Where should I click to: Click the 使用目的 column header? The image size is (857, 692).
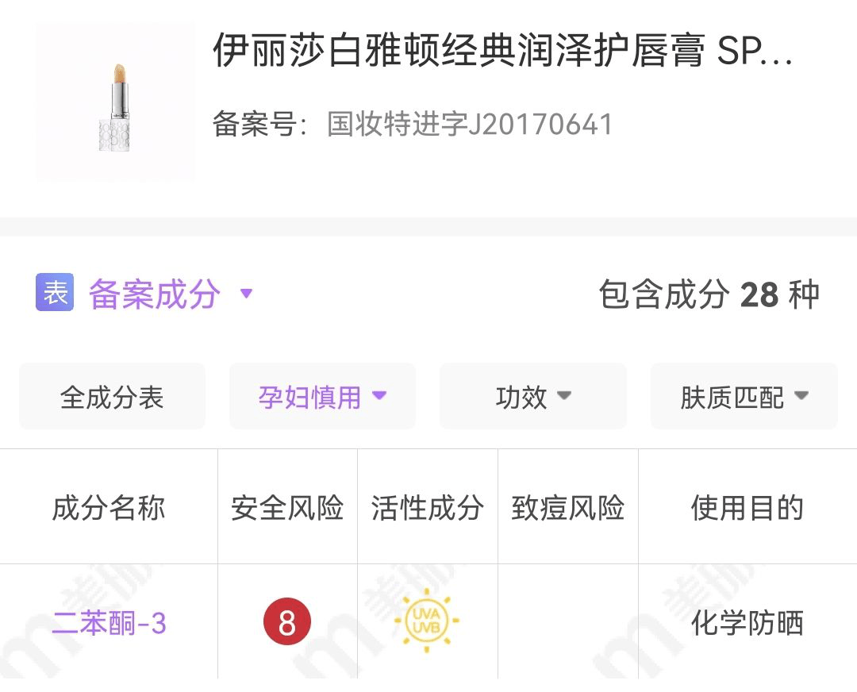click(747, 508)
